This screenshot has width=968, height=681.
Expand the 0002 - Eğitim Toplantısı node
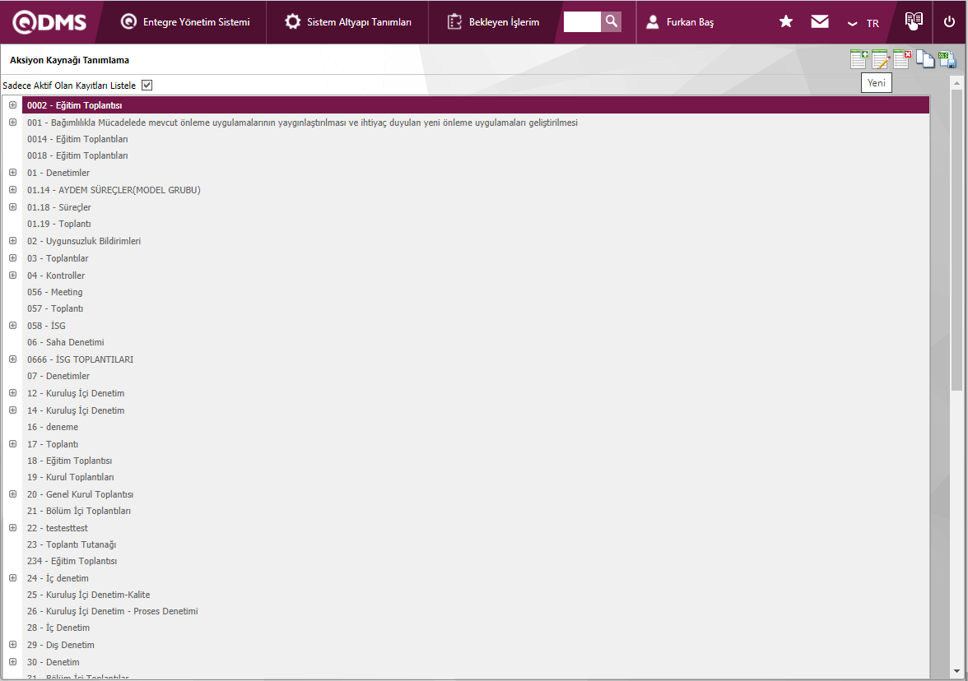point(12,105)
